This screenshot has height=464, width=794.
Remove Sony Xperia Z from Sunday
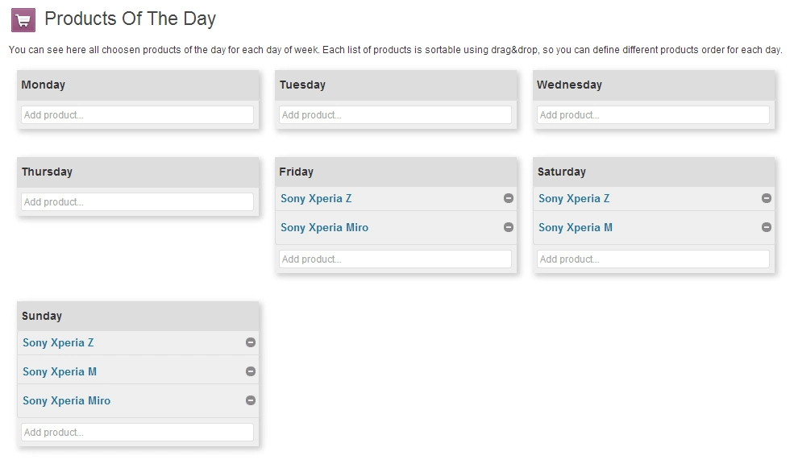(x=250, y=342)
